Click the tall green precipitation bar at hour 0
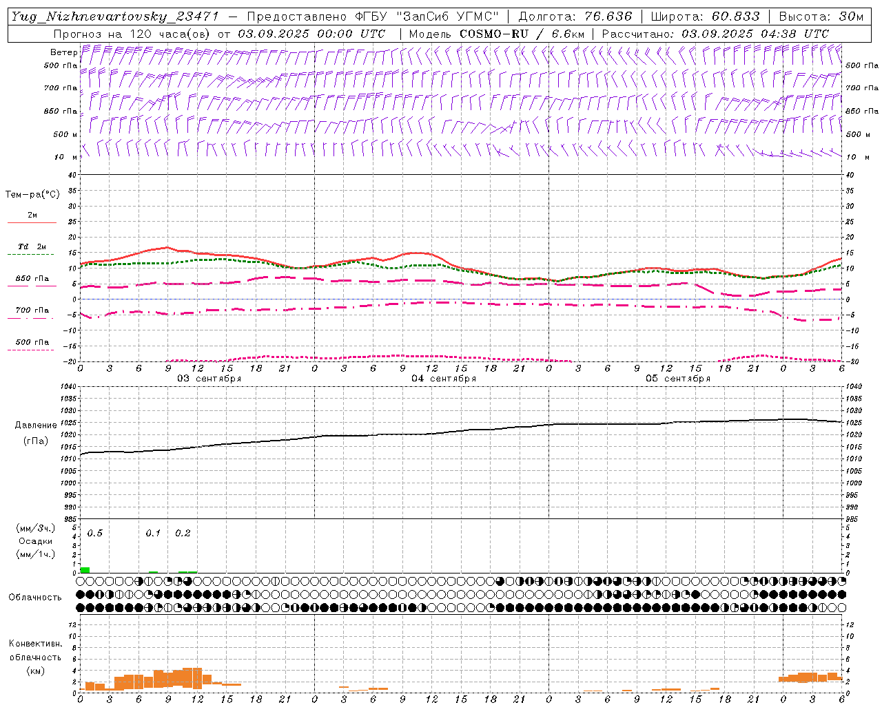 click(x=85, y=570)
